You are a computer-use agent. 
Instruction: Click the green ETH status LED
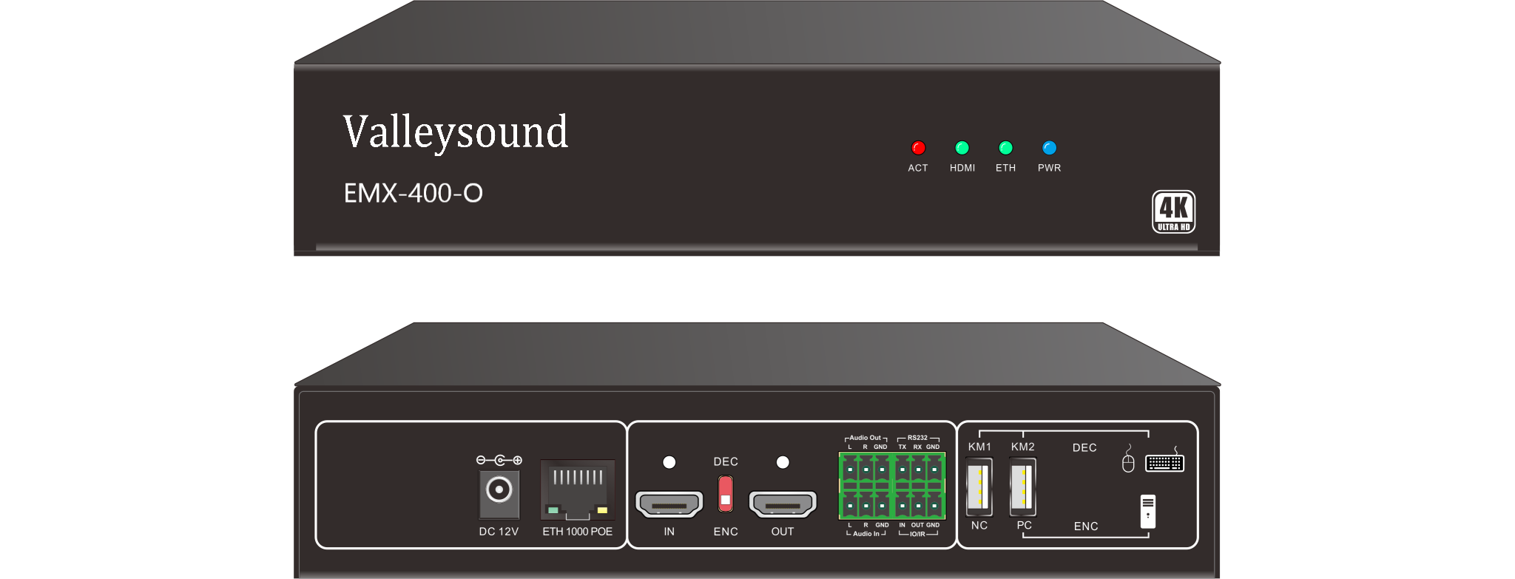click(x=1005, y=148)
